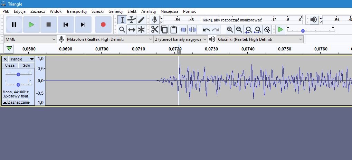Viewport: 352px width, 160px height.
Task: Click the Zoom Toggle icon
Action: (x=267, y=29)
